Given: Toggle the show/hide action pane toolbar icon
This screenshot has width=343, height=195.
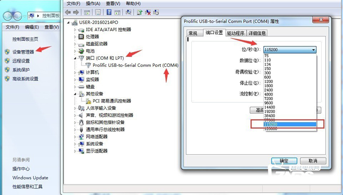Looking at the screenshot, I should pos(117,12).
